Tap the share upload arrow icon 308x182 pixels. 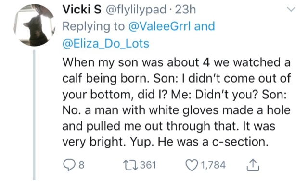point(253,165)
